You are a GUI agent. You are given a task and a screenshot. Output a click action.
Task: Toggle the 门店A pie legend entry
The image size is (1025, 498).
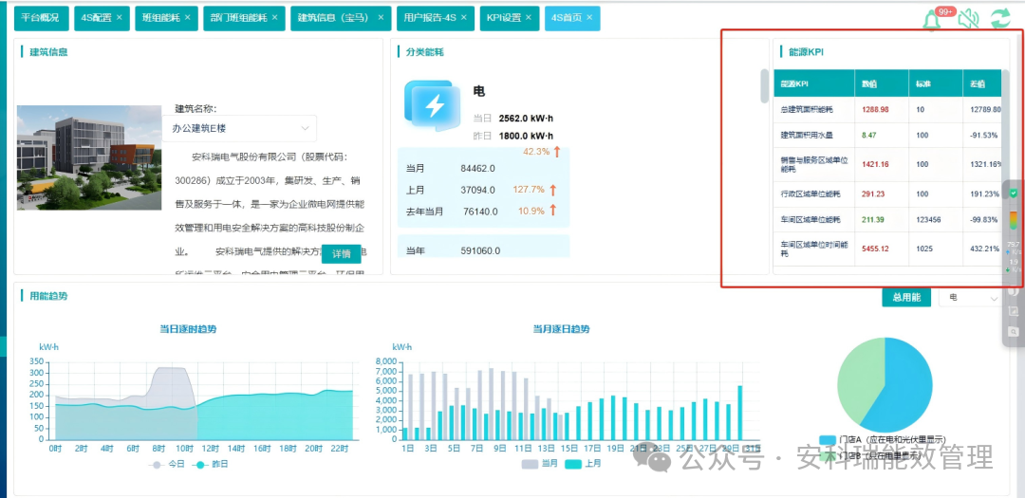pos(881,439)
